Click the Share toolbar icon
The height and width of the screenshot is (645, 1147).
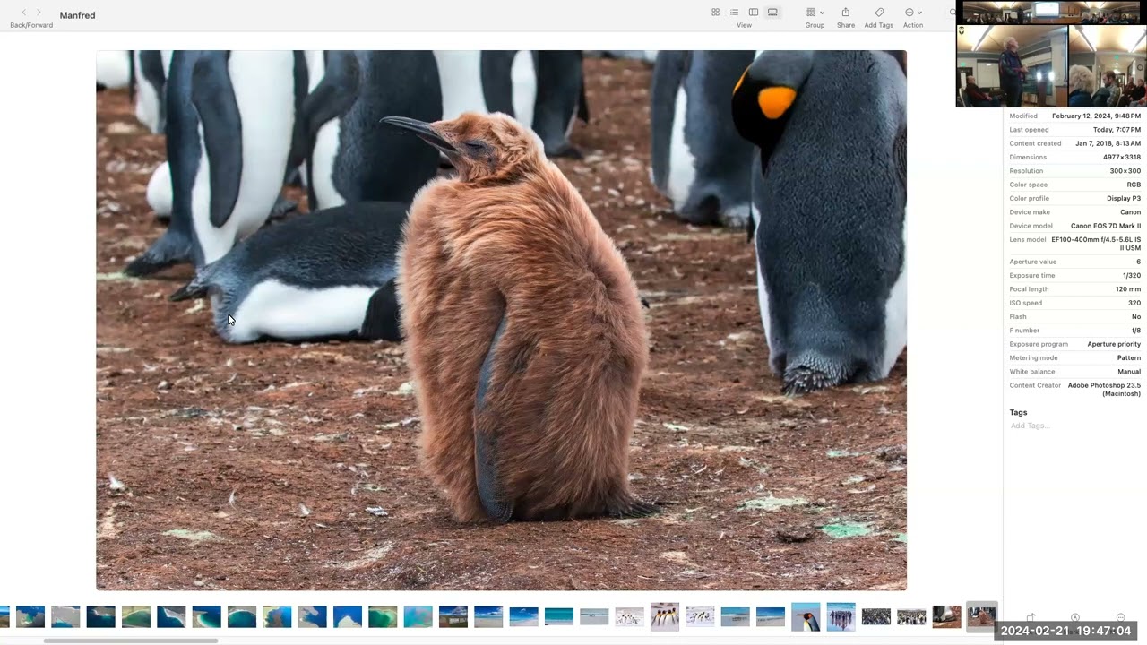(845, 13)
